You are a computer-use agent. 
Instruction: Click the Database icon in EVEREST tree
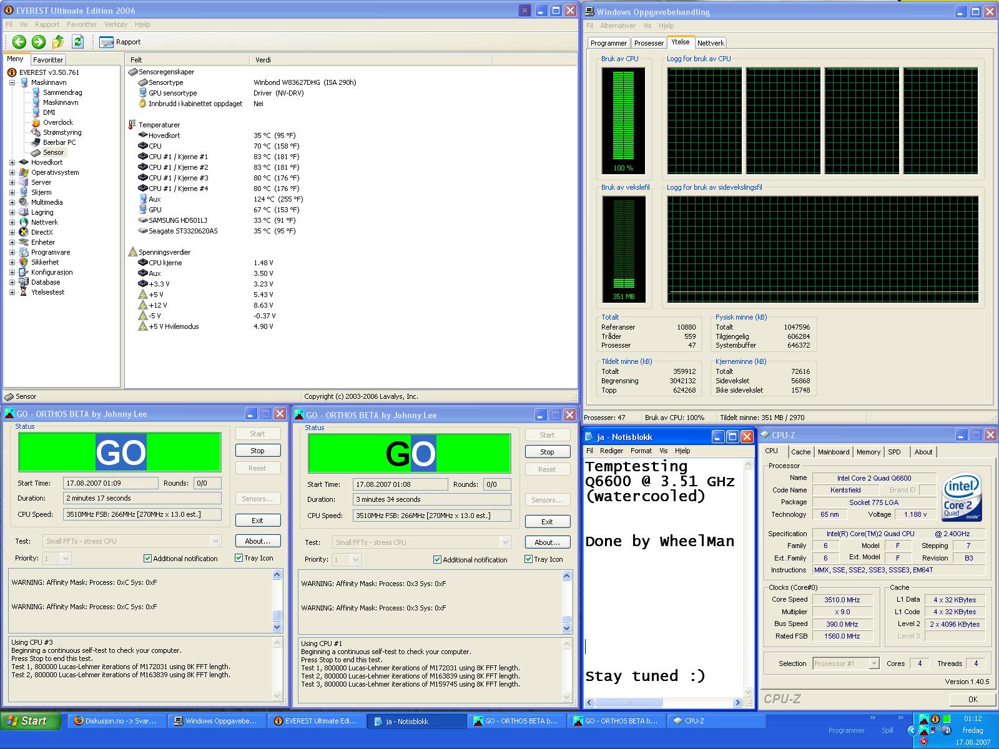(24, 282)
